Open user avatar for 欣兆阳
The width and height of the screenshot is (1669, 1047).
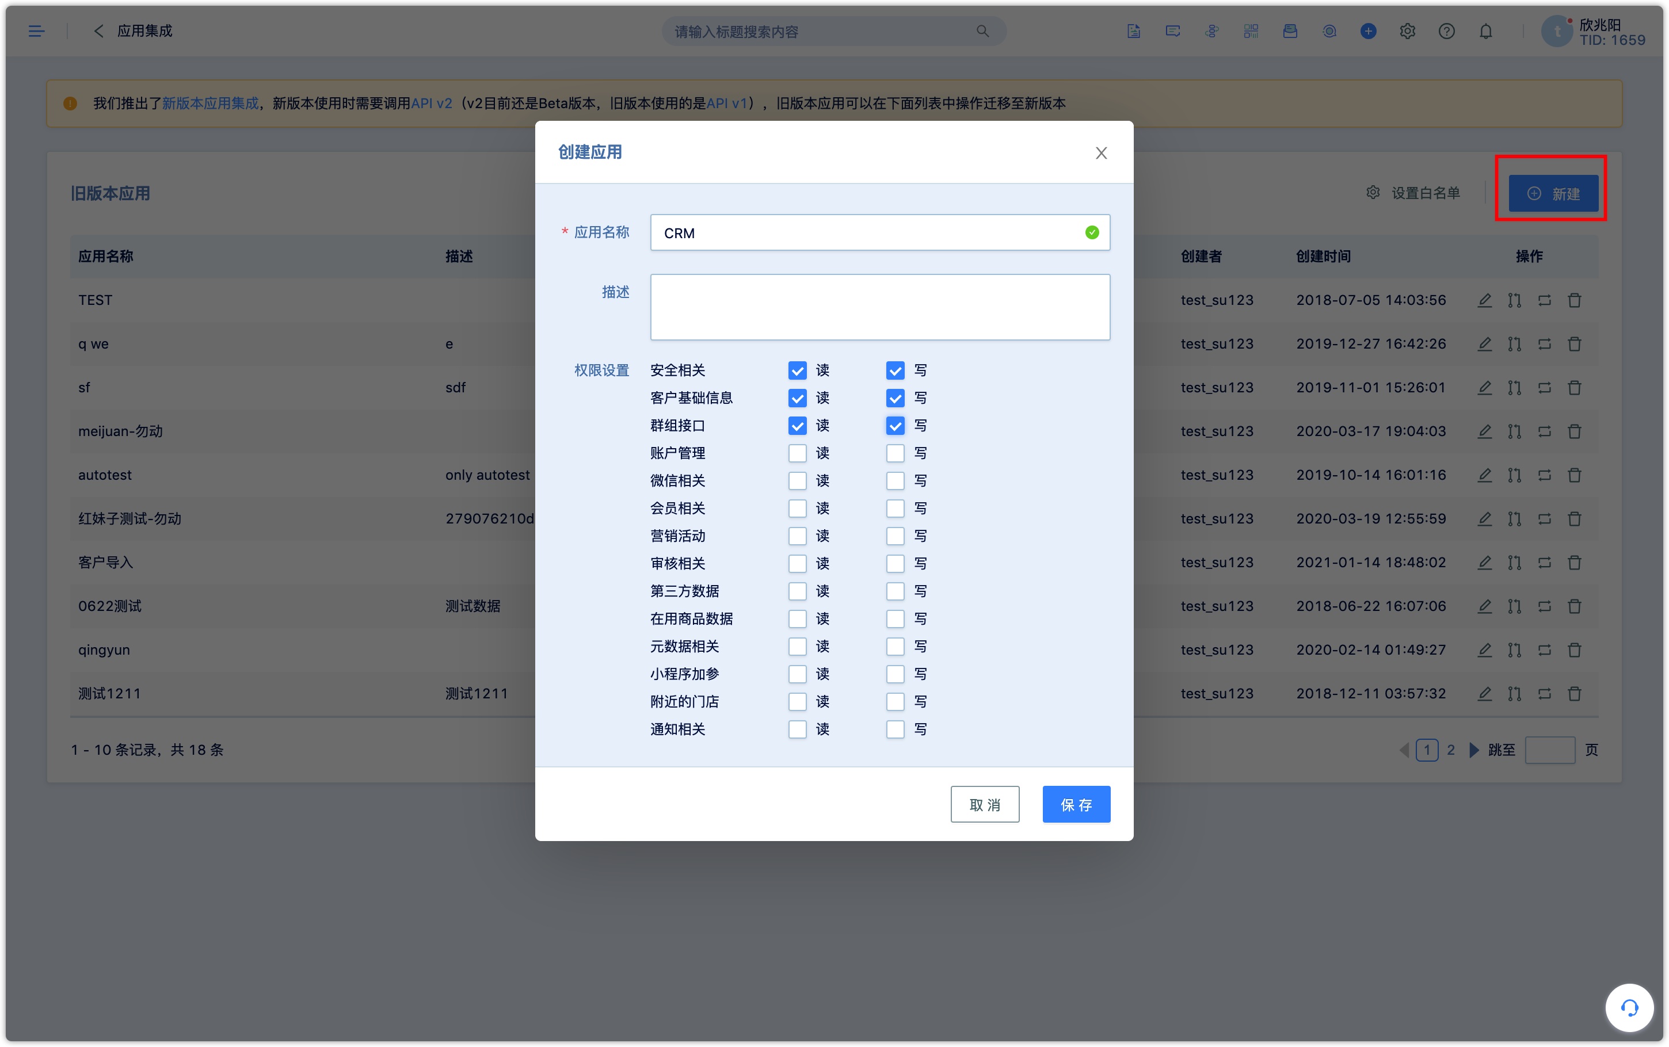click(1556, 31)
